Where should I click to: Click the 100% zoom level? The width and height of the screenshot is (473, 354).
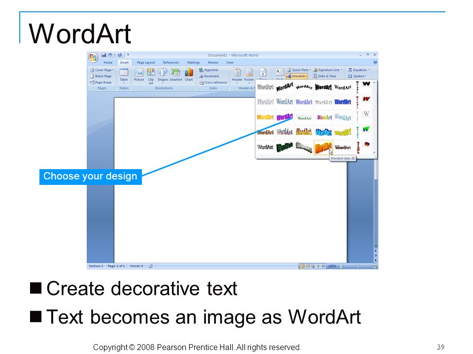(332, 266)
